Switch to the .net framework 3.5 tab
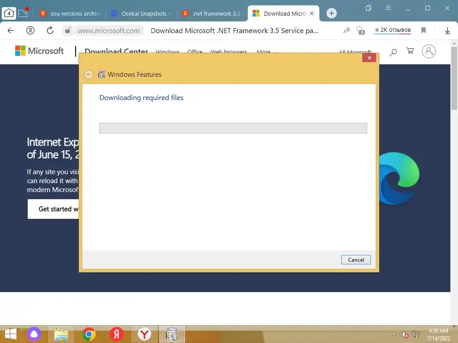458x343 pixels. (x=212, y=13)
